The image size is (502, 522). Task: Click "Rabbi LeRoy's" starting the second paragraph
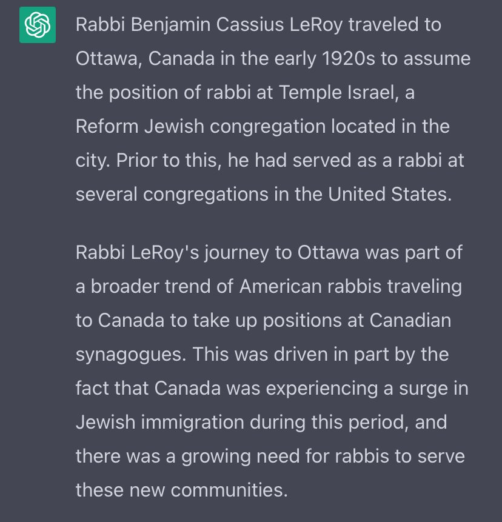(x=134, y=252)
